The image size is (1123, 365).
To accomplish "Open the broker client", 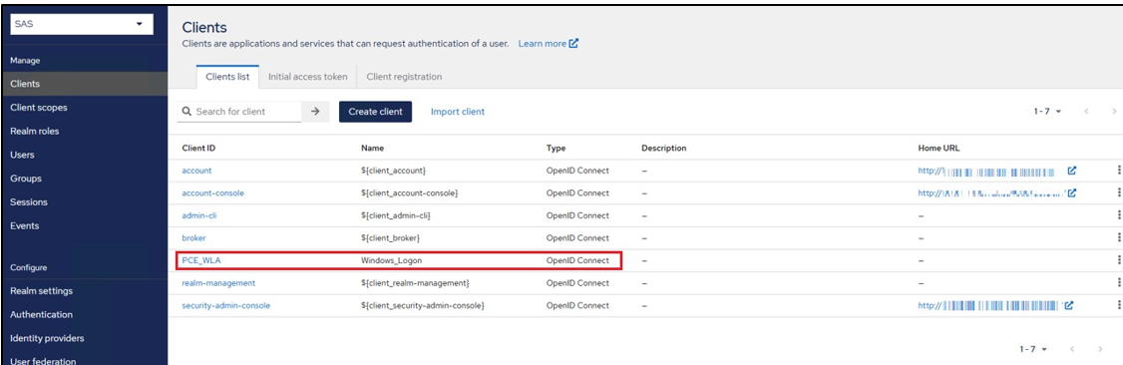I will 194,237.
